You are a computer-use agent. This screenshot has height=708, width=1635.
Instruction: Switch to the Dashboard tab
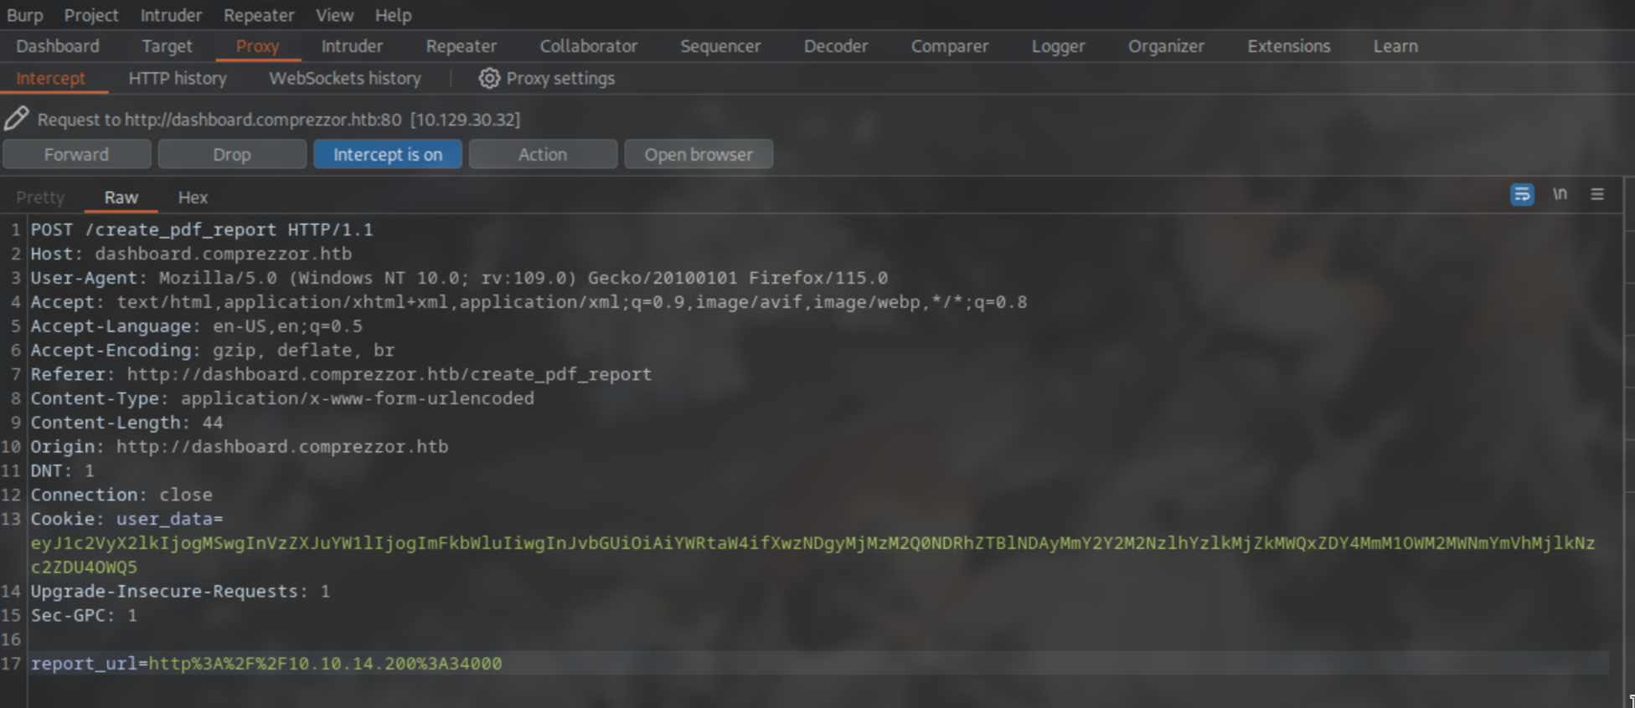click(x=58, y=46)
